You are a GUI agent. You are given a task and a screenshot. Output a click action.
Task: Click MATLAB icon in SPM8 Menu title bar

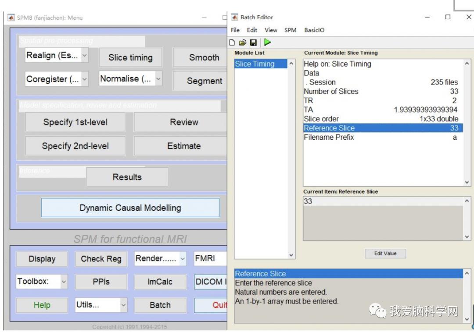[x=11, y=18]
